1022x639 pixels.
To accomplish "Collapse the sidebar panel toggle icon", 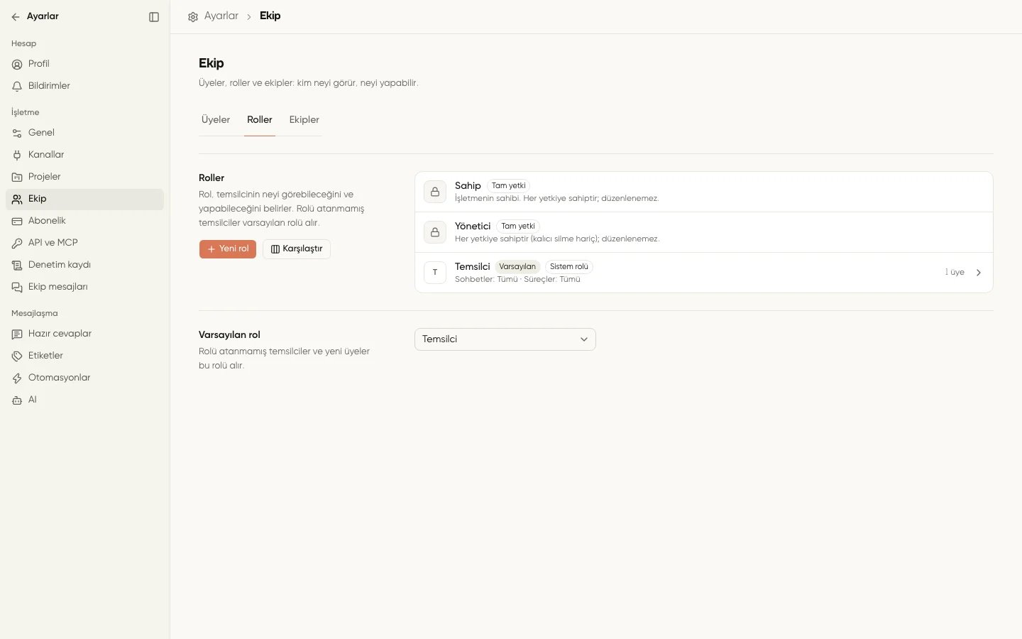I will (154, 17).
